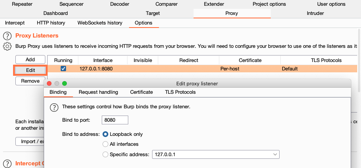Click the Add listener button
Viewport: 361px width, 168px height.
(30, 60)
